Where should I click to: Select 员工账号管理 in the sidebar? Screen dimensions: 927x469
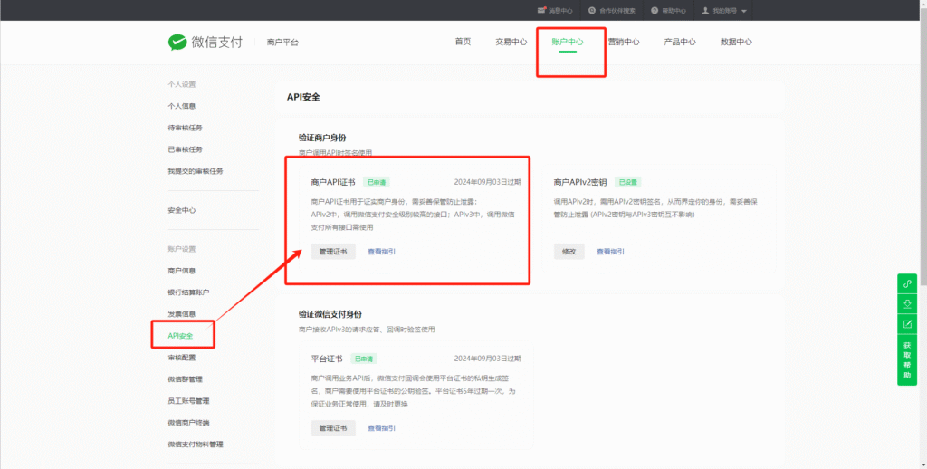[x=188, y=401]
